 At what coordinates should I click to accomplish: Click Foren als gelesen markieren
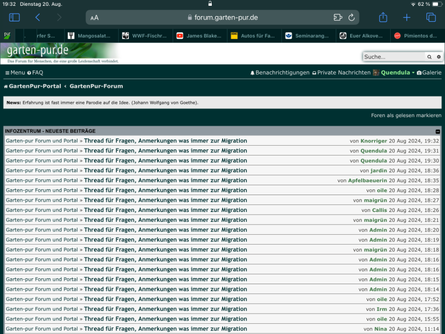[x=406, y=115]
